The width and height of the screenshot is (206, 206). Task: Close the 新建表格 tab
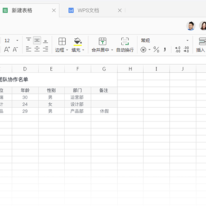coord(54,10)
